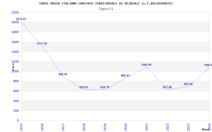212x132 pixels.
Task: Click the 2015 x-axis year label
Action: click(x=21, y=127)
